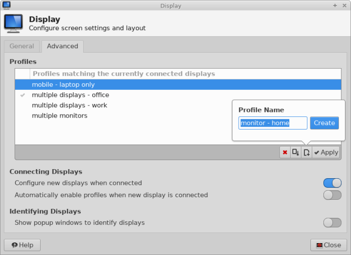Switch to the General tab

click(22, 46)
